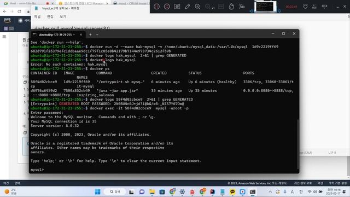Click the weather widget showing 2°C
The image size is (350, 197).
tap(11, 192)
